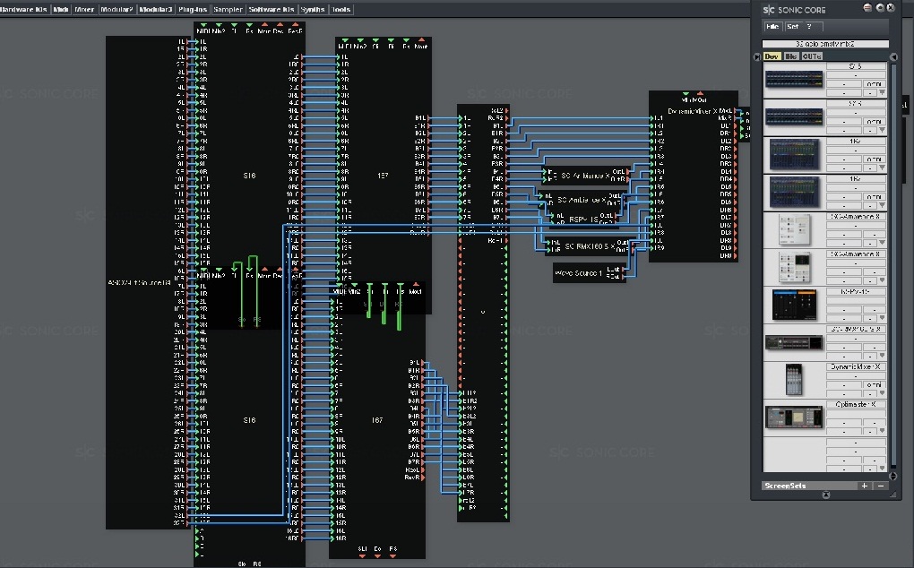The image size is (914, 568).
Task: Open the Tools menu
Action: 341,9
